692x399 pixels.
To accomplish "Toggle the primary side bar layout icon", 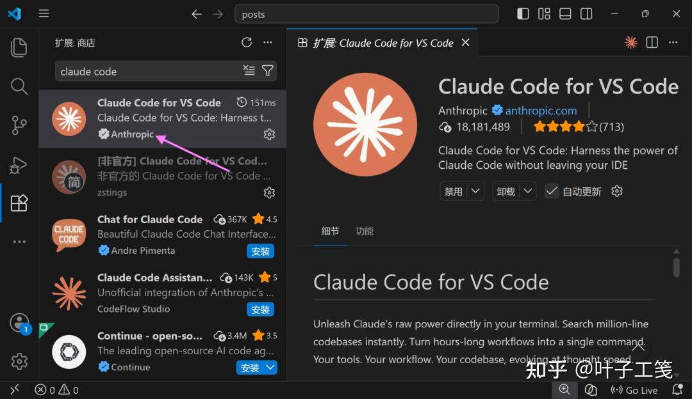I will point(523,14).
